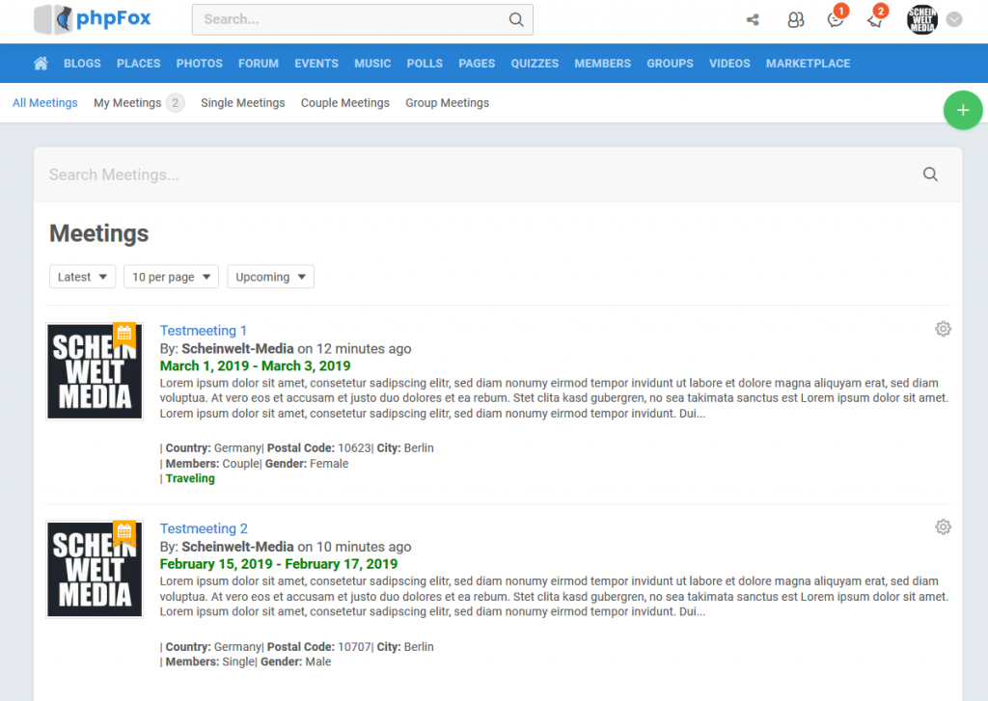988x701 pixels.
Task: Expand the Upcoming filter dropdown
Action: point(270,277)
